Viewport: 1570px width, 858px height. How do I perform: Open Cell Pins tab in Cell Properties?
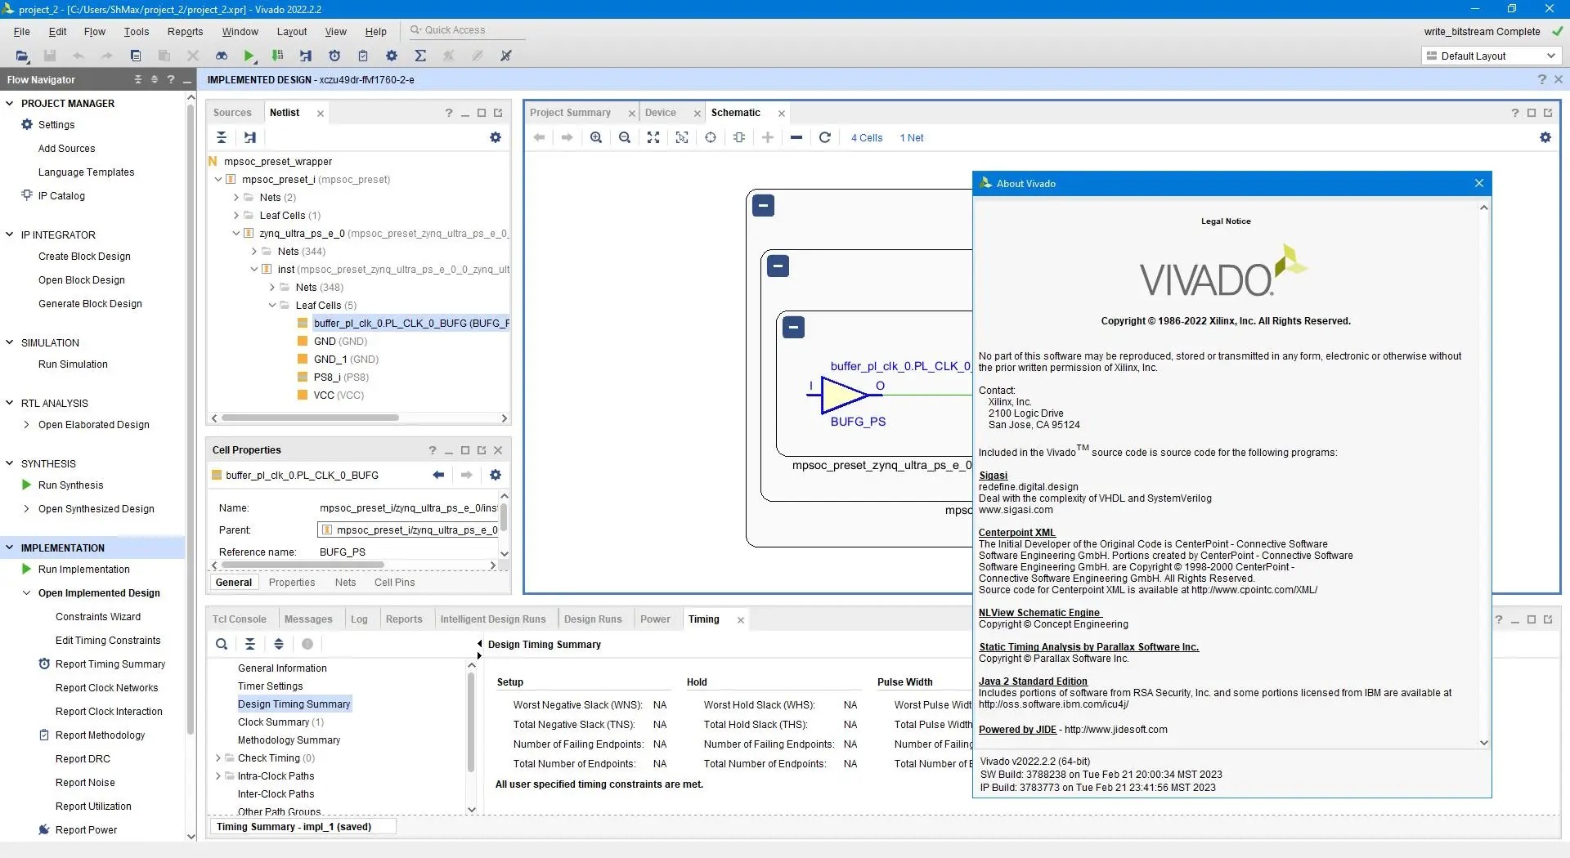pos(394,582)
